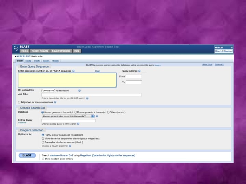Select Mouse genomic + transcript database

tap(76, 112)
